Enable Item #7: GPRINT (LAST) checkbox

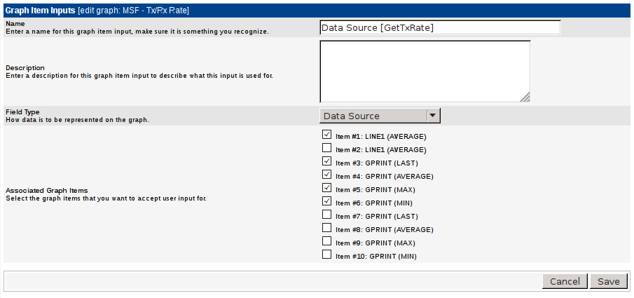point(326,215)
